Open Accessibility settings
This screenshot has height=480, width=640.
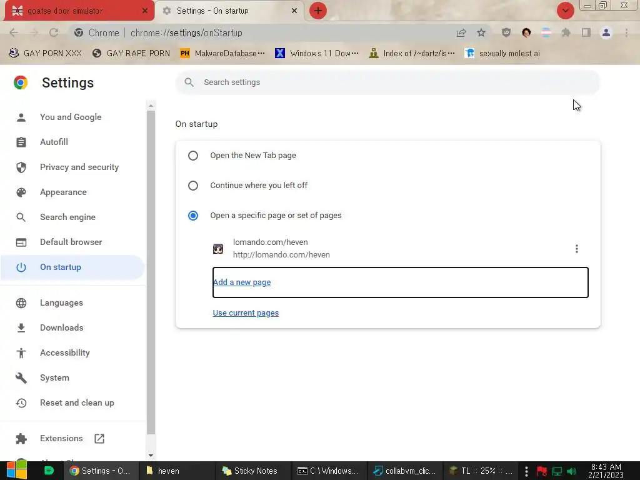(x=65, y=352)
